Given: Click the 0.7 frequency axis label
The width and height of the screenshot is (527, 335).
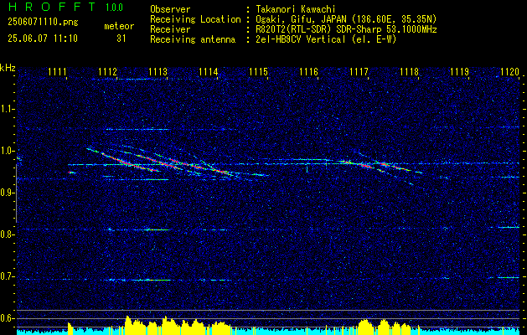Looking at the screenshot, I should pyautogui.click(x=7, y=276).
